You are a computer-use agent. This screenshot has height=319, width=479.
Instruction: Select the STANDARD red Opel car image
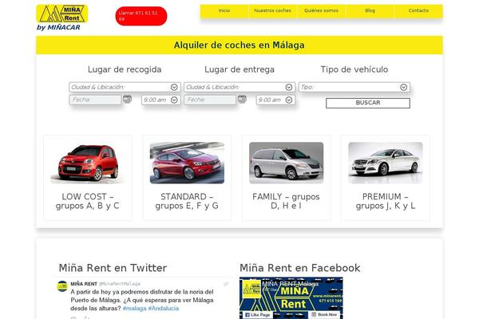coord(187,163)
